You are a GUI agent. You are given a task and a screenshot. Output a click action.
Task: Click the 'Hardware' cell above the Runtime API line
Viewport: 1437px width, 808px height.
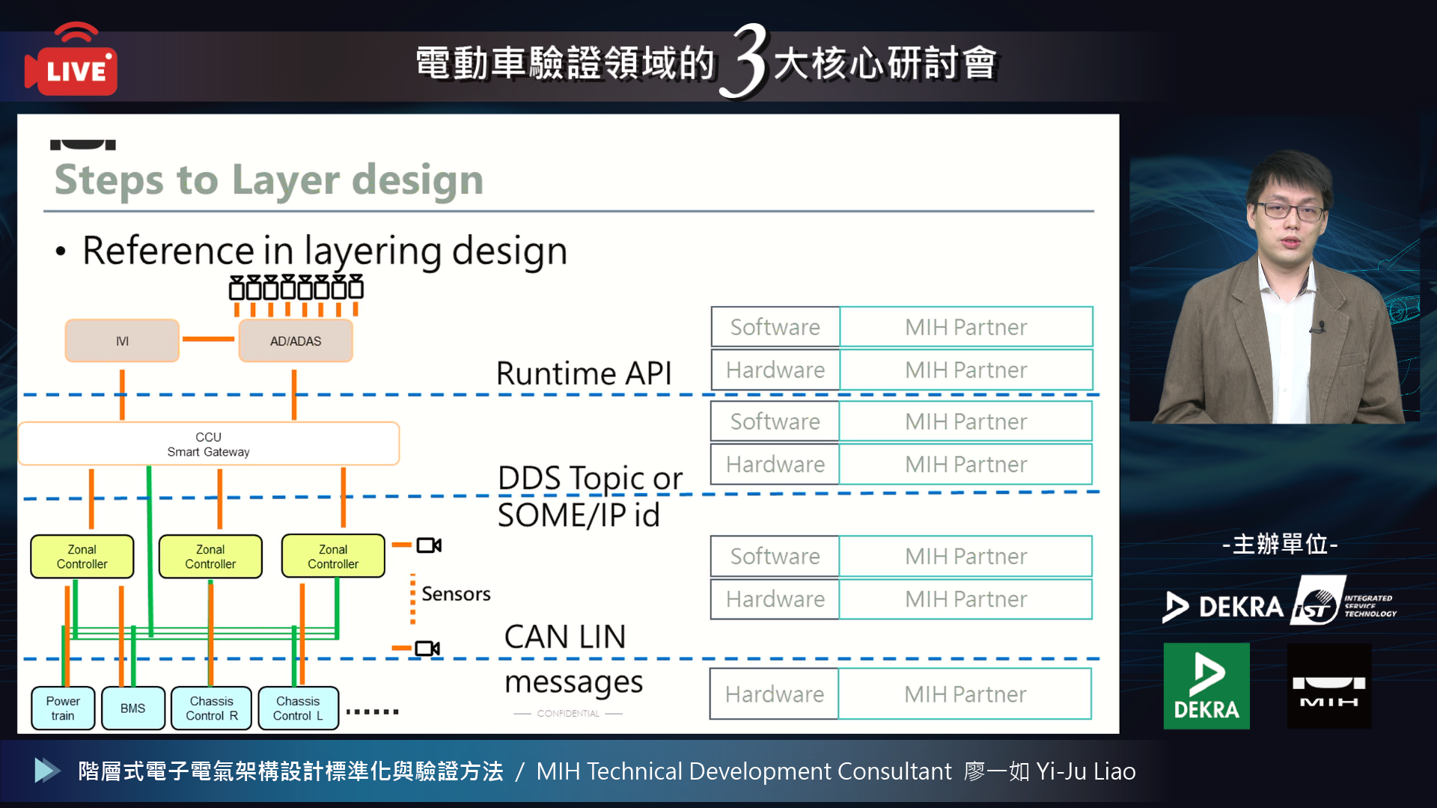[775, 370]
